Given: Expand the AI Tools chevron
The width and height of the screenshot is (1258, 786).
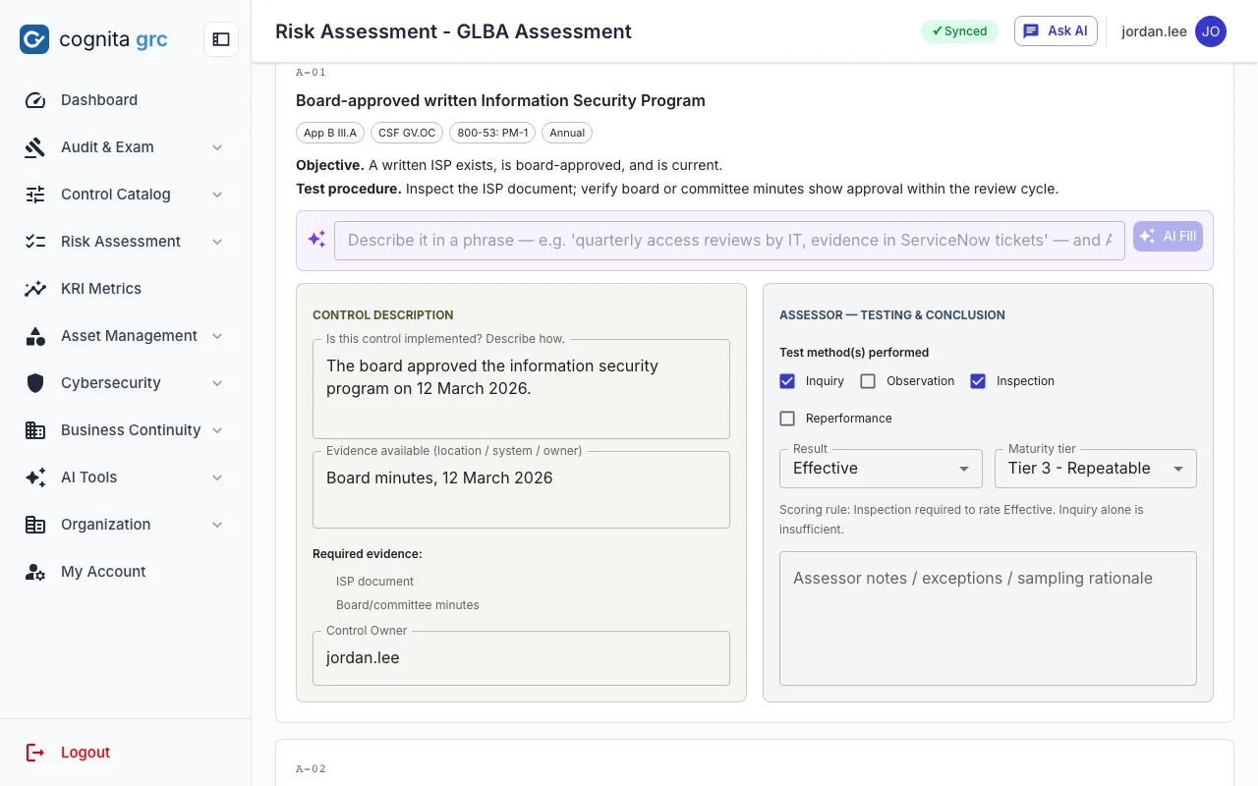Looking at the screenshot, I should (217, 477).
